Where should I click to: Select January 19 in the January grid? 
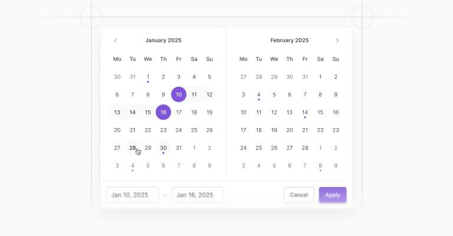pos(209,112)
